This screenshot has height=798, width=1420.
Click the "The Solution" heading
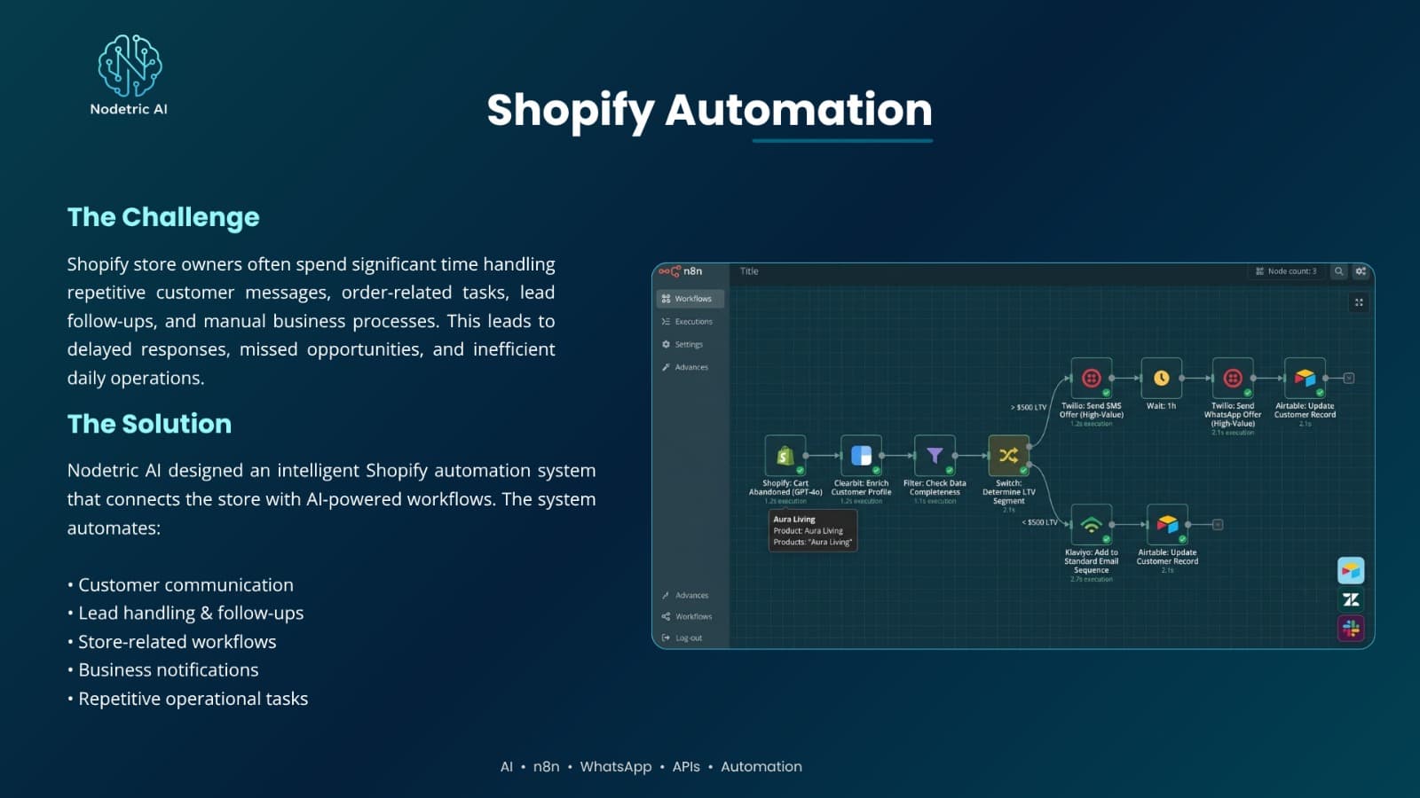[149, 424]
